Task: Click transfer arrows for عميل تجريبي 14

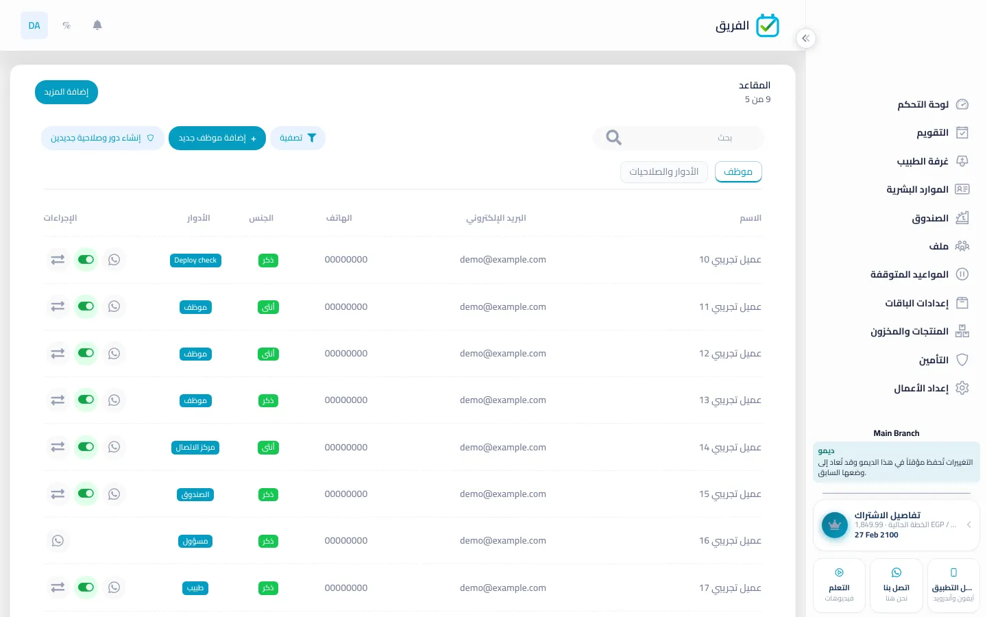Action: tap(58, 447)
